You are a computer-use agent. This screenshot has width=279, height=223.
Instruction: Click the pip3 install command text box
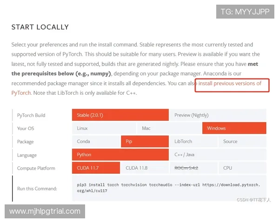[169, 188]
